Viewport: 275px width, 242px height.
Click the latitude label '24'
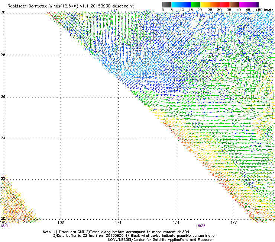3,138
